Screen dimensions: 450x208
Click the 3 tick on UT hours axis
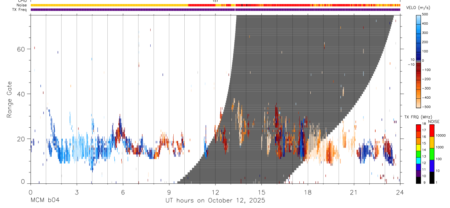[x=77, y=192]
